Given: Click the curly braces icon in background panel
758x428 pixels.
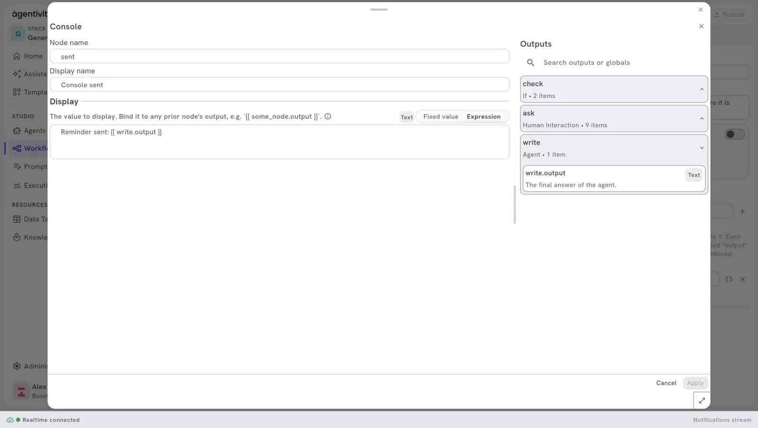Looking at the screenshot, I should click(x=729, y=279).
